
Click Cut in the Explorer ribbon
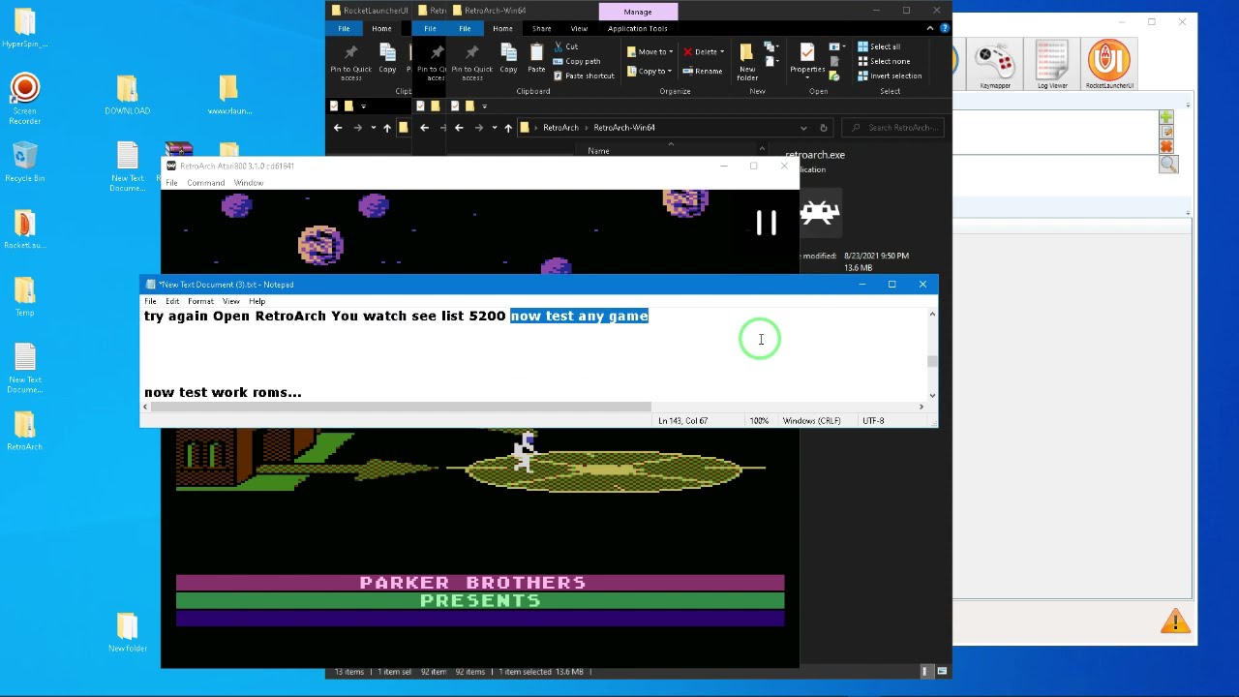click(566, 46)
